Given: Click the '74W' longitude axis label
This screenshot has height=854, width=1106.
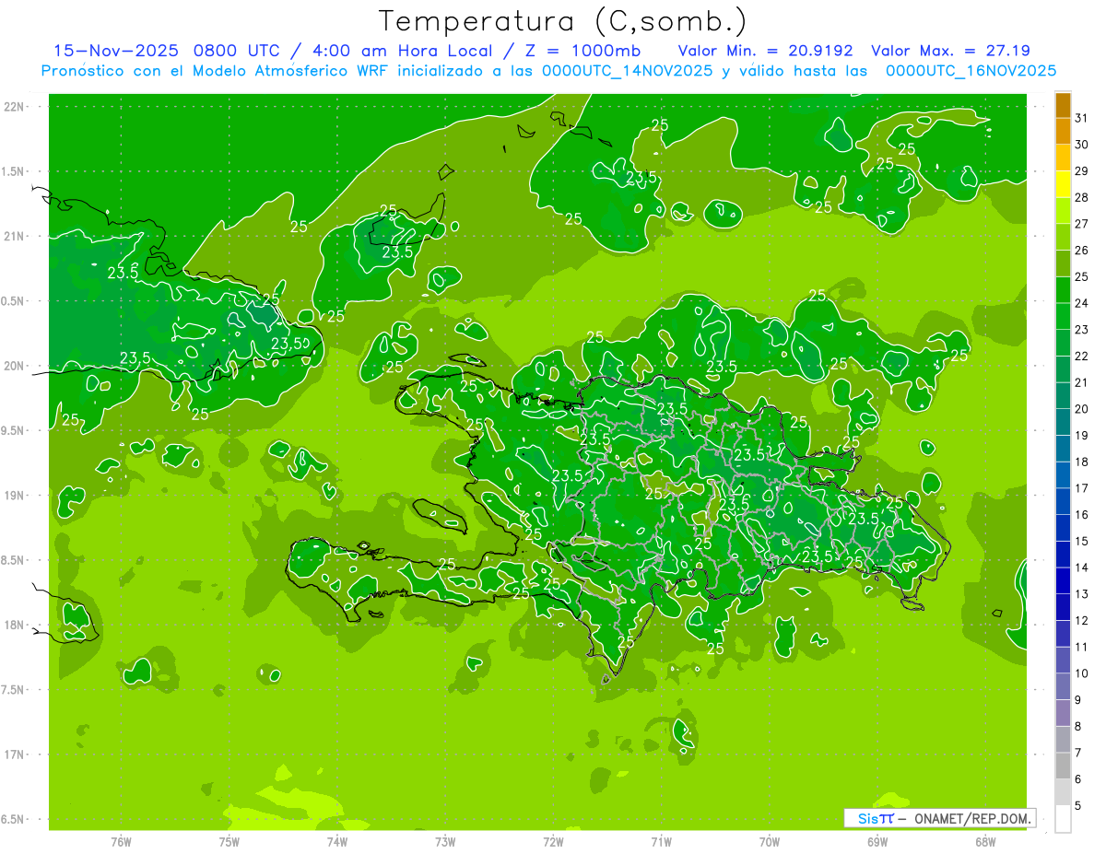Looking at the screenshot, I should click(337, 841).
